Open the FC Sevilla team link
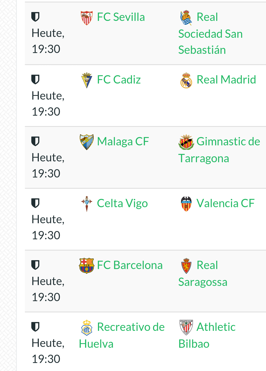The width and height of the screenshot is (266, 371). 121,17
